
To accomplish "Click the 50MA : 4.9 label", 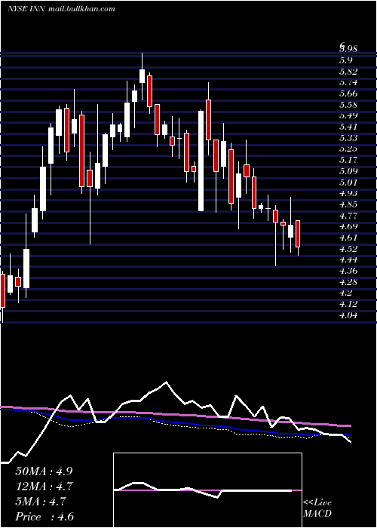I will pyautogui.click(x=44, y=471).
